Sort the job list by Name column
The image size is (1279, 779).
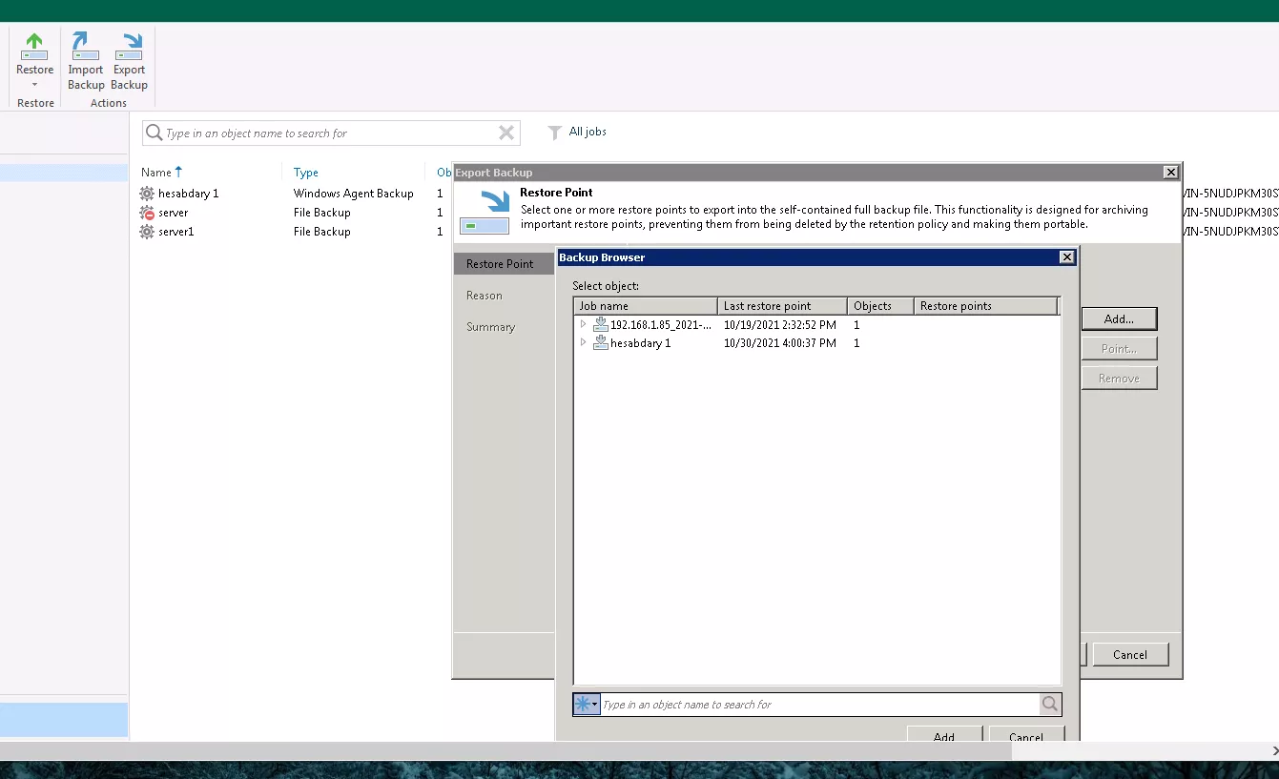[x=161, y=173]
